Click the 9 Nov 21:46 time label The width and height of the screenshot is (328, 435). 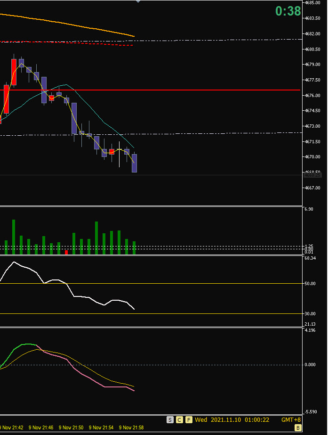click(41, 428)
